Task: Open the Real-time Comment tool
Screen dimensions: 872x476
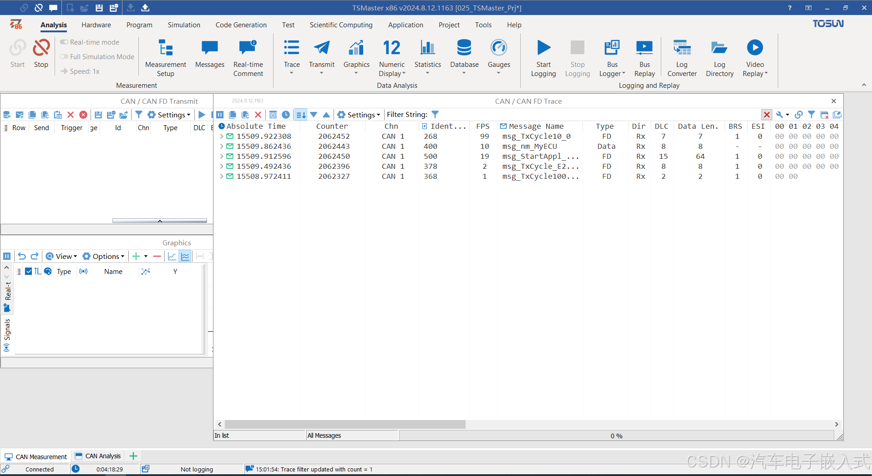Action: [x=248, y=58]
